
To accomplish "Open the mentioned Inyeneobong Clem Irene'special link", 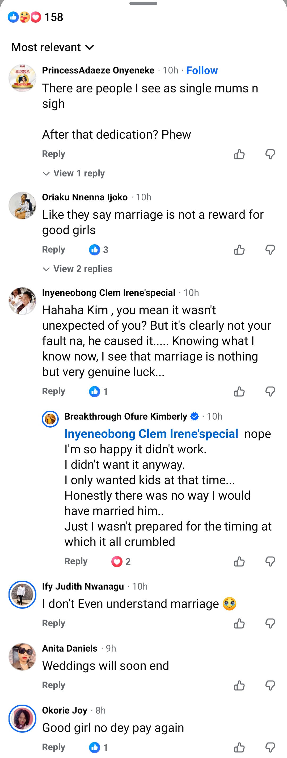I will pos(151,434).
